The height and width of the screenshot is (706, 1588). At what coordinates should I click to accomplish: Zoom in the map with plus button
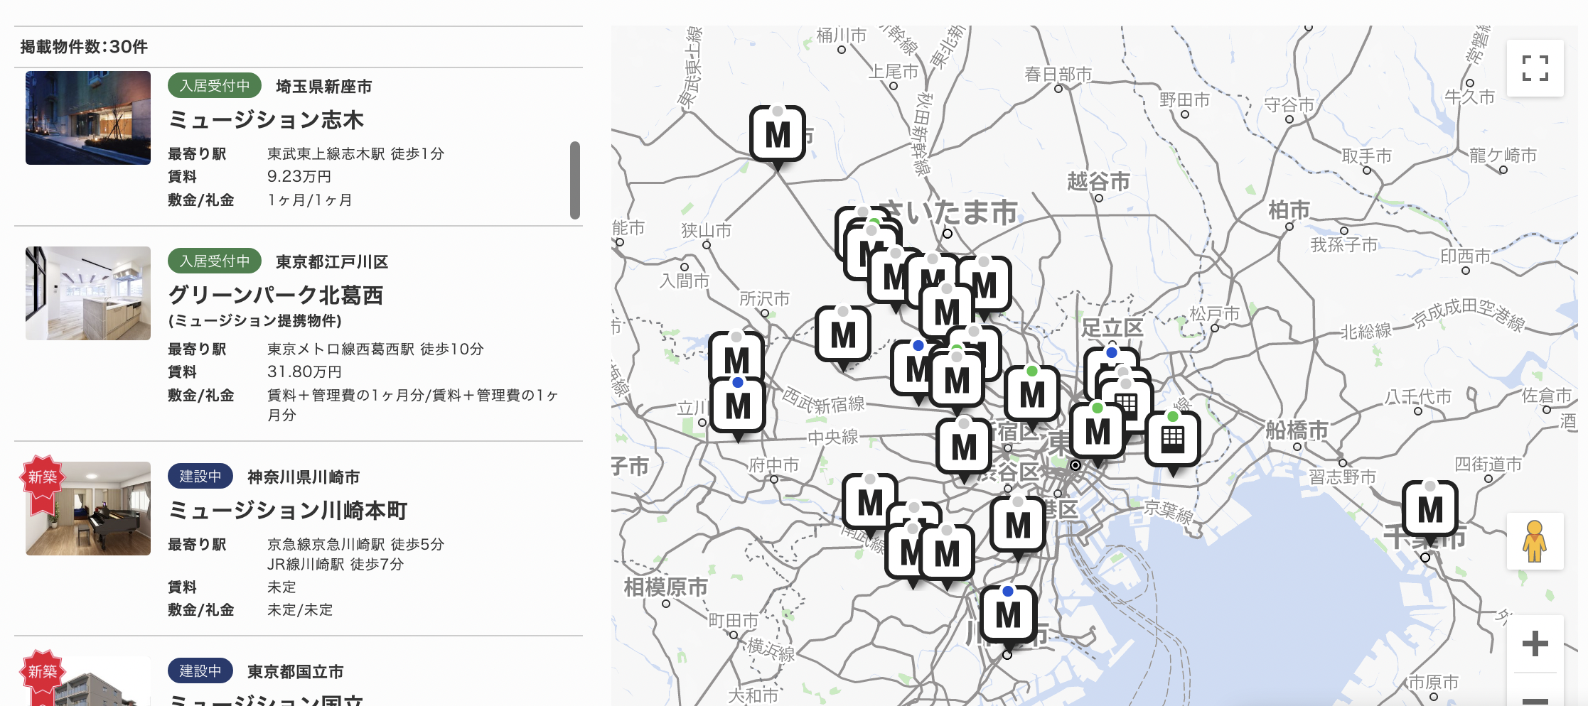[x=1535, y=643]
